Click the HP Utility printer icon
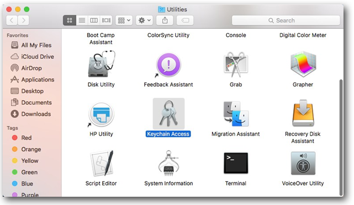The image size is (354, 205). [x=101, y=114]
